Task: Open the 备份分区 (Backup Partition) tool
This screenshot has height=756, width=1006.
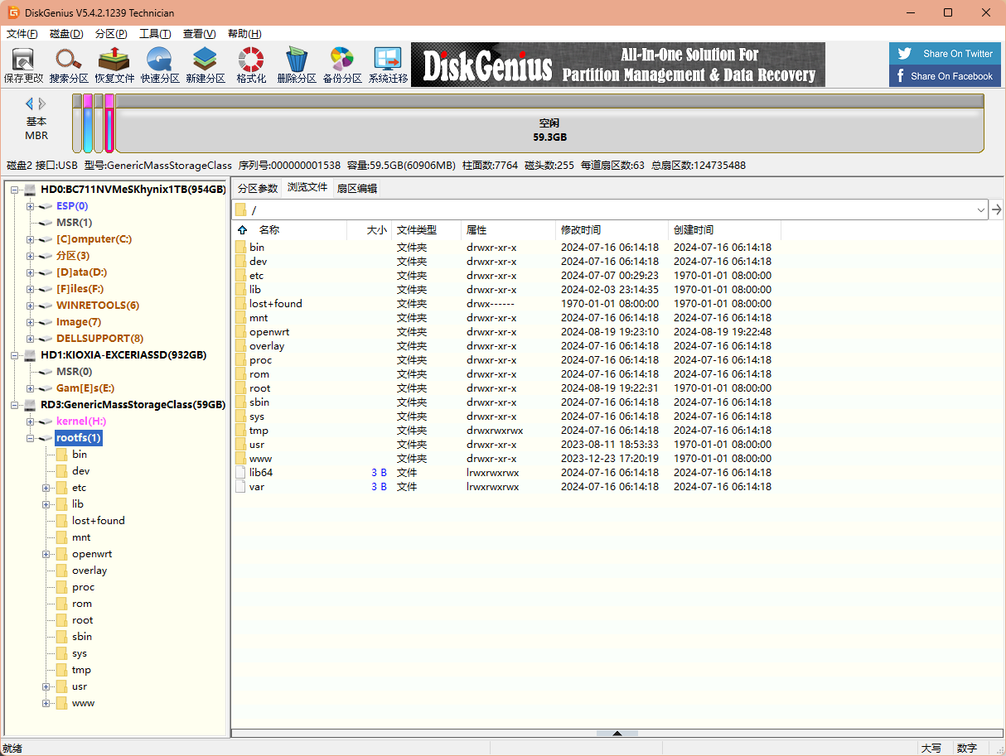Action: pos(342,65)
